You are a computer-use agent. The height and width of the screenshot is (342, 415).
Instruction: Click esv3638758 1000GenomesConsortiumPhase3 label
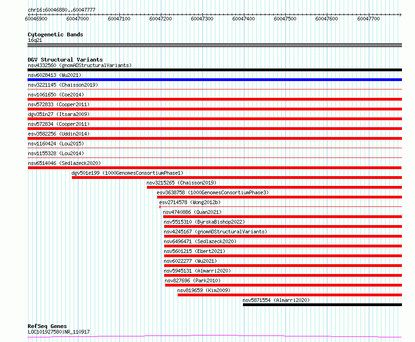point(213,192)
